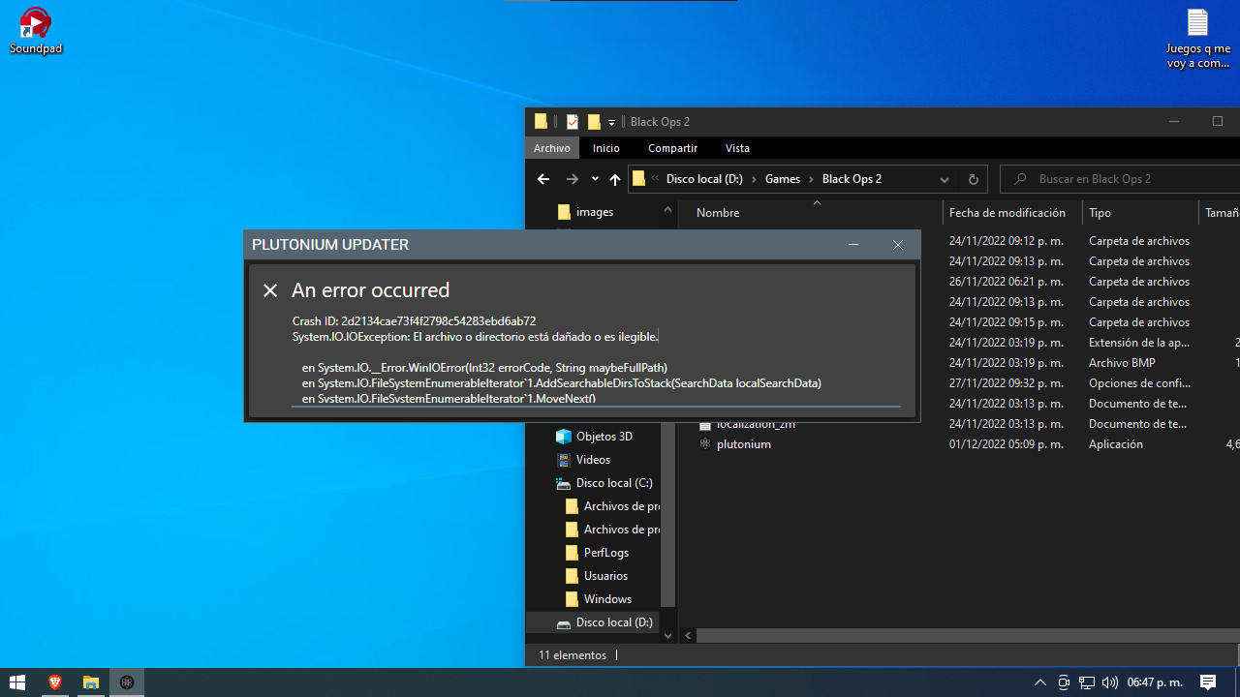Open the Compartir ribbon tab
Viewport: 1240px width, 697px height.
tap(672, 148)
